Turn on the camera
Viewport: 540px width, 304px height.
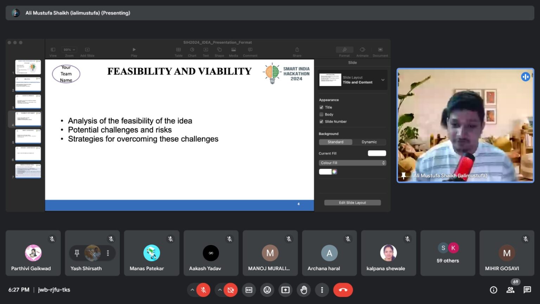(x=231, y=290)
